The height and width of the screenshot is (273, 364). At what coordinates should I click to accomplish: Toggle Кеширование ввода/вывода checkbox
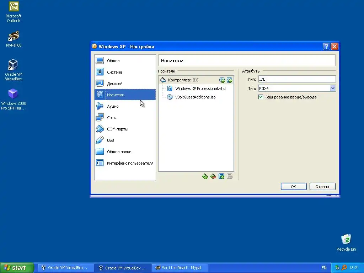(261, 97)
